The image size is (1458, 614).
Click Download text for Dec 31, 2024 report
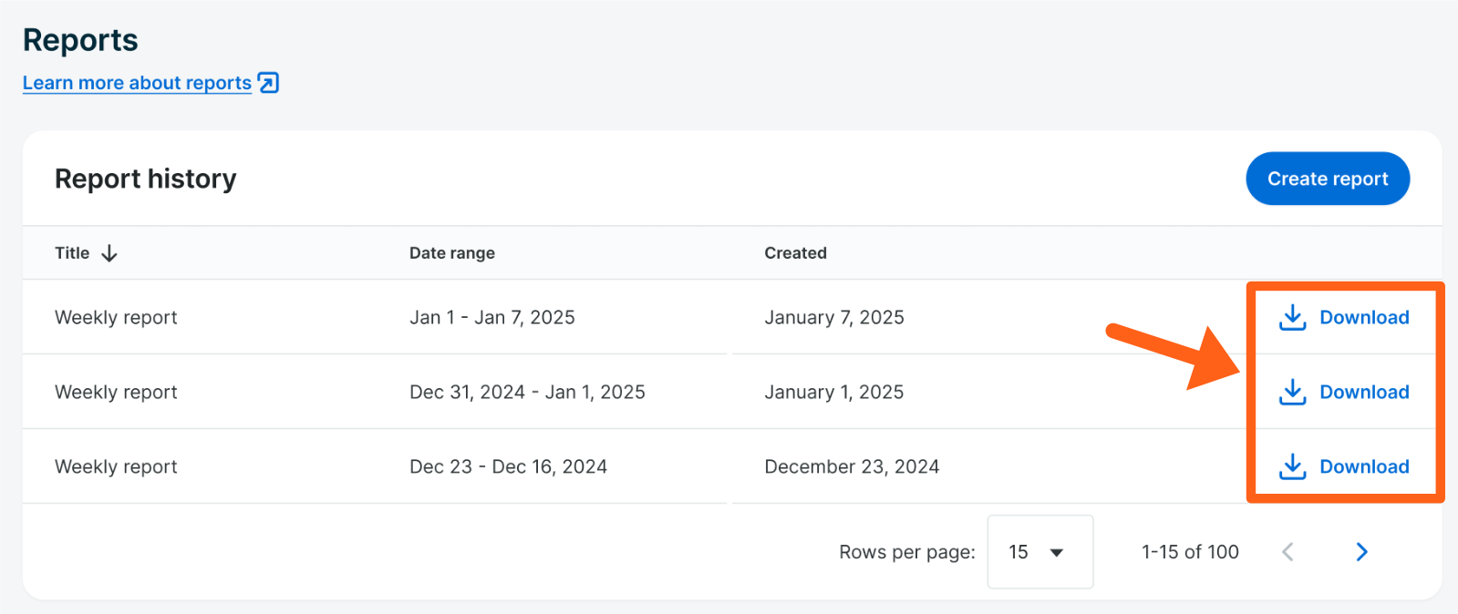click(1364, 392)
